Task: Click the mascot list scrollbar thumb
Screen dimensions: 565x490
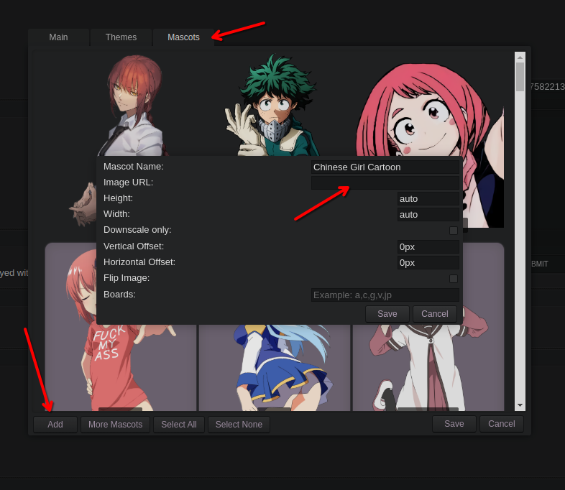Action: pyautogui.click(x=520, y=77)
